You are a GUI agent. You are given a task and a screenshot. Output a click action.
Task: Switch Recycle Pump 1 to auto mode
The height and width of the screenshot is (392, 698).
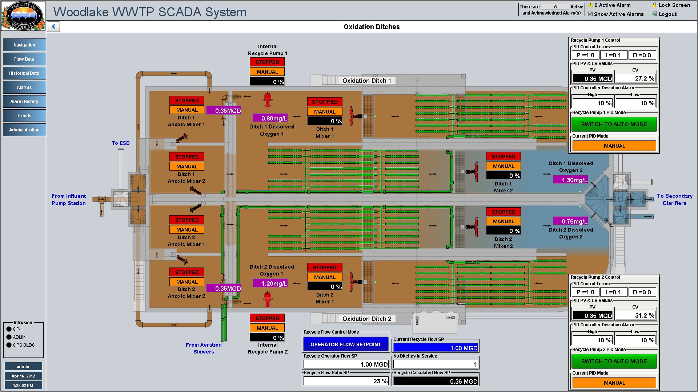pos(614,124)
